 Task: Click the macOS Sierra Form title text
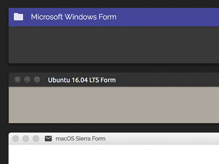tap(81, 139)
